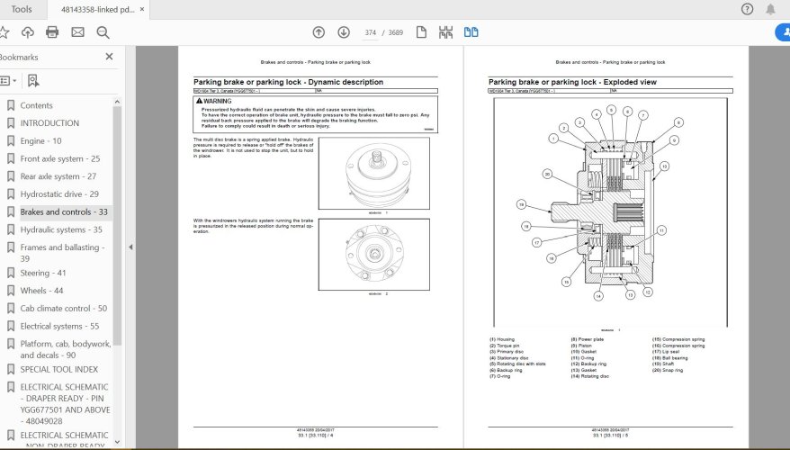
Task: Click bookmark icon beside Wheels - 44
Action: pos(11,291)
